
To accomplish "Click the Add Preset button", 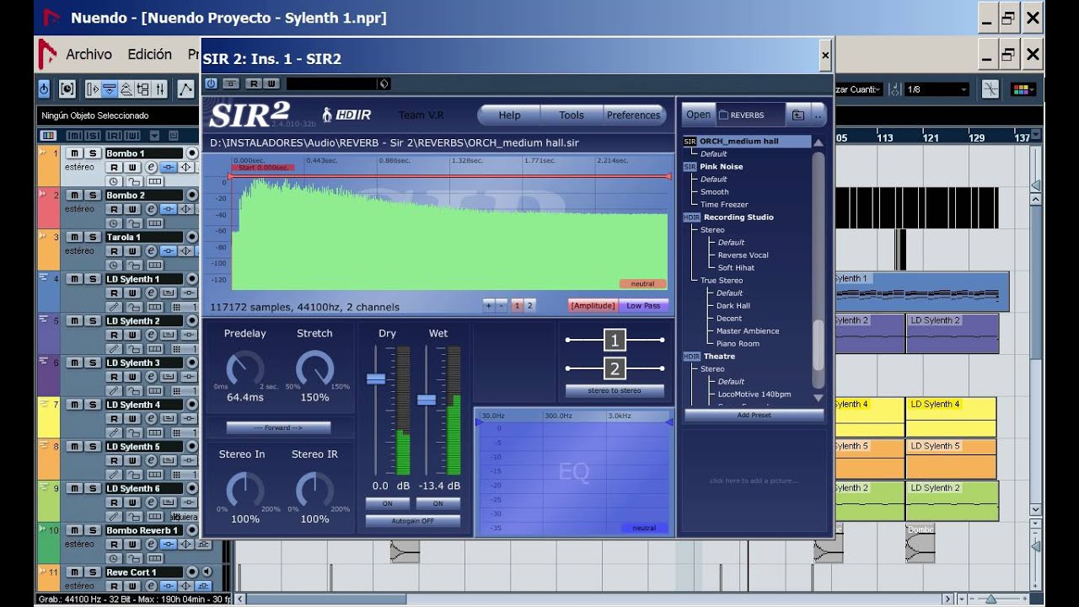I will 754,416.
